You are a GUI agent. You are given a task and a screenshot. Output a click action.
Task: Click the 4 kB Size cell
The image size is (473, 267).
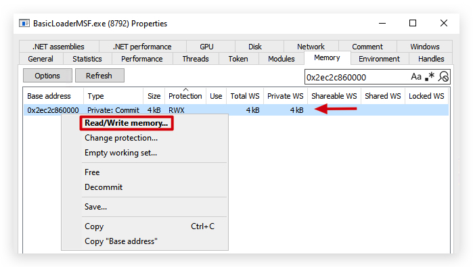(154, 110)
